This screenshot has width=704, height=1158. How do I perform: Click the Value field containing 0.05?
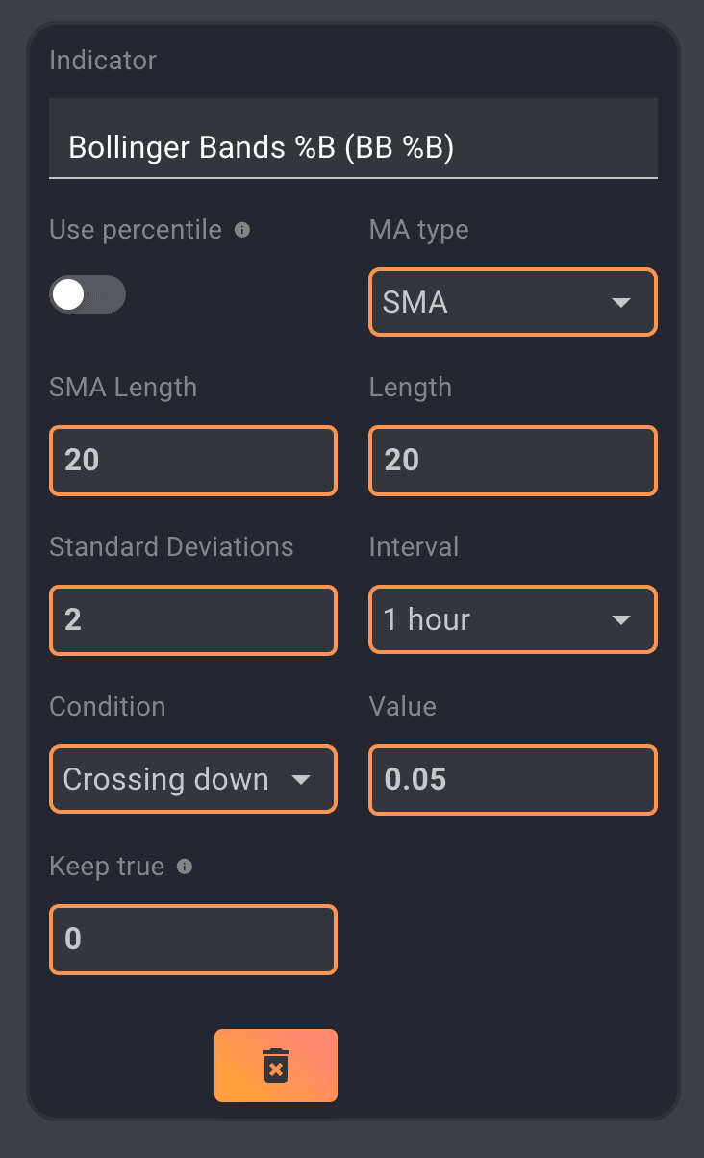(513, 779)
